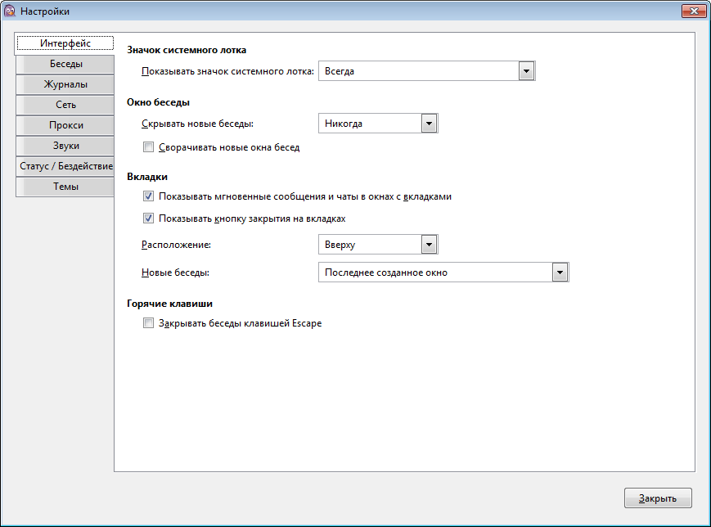
Task: Open the Беседы tab
Action: coord(65,64)
